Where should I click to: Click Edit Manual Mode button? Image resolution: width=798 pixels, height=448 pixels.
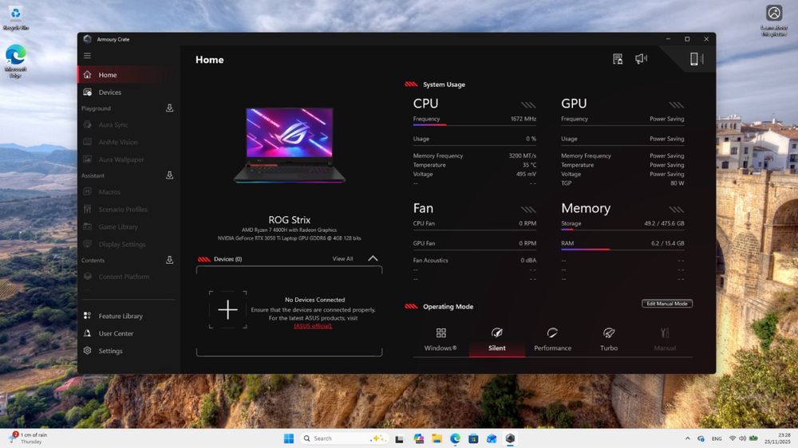[x=666, y=304]
